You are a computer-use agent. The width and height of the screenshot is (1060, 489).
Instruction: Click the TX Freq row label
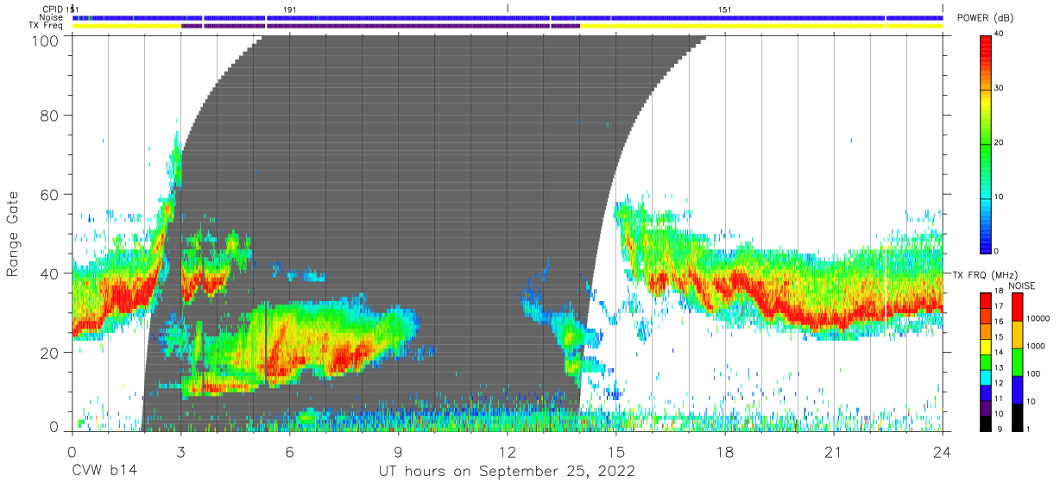(46, 26)
